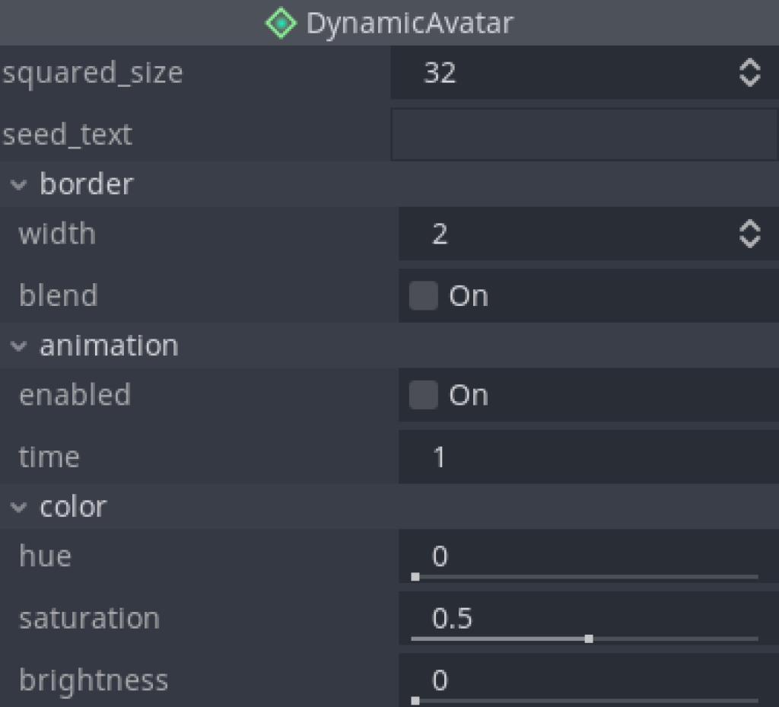This screenshot has width=779, height=707.
Task: Collapse the border section
Action: pos(18,184)
